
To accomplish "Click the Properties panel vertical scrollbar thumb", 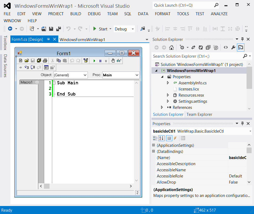I will pyautogui.click(x=249, y=150).
